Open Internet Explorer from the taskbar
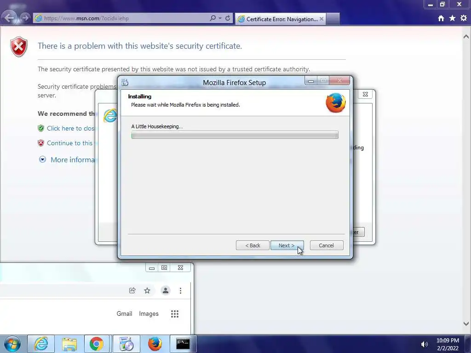 [41, 344]
